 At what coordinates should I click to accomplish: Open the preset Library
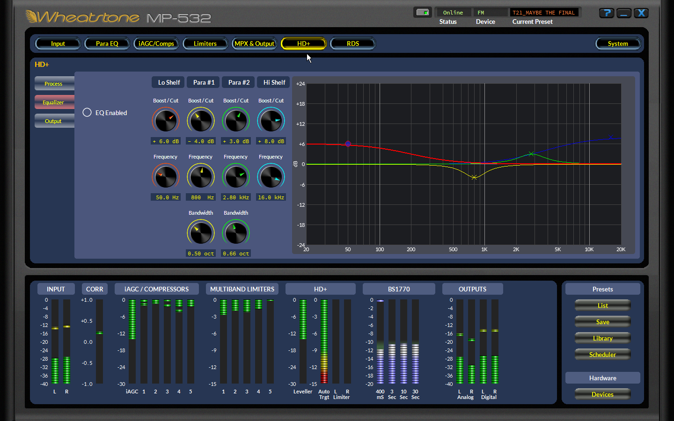(603, 338)
